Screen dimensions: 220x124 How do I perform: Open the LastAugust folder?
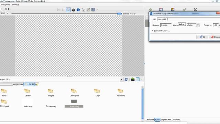click(74, 92)
